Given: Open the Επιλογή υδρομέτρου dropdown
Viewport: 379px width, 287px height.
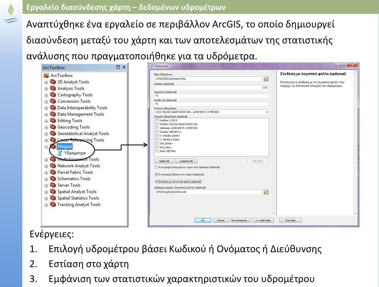Looking at the screenshot, I should click(267, 112).
